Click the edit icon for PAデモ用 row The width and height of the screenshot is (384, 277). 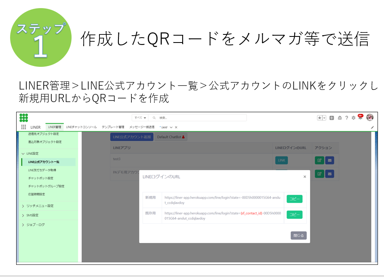[319, 174]
